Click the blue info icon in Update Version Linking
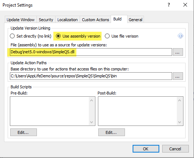The image size is (194, 158). tap(180, 36)
